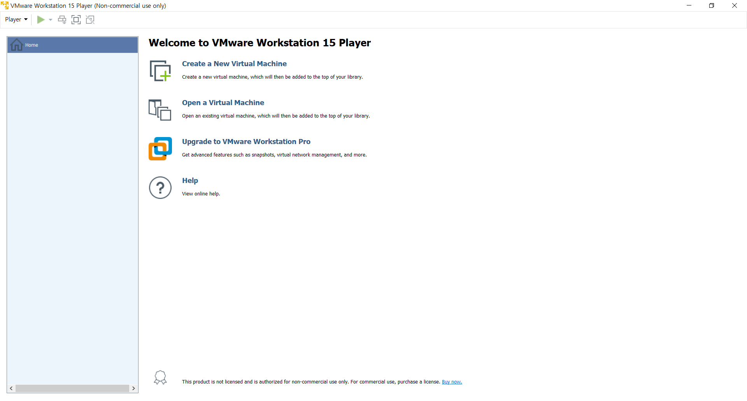Open Upgrade to VMware Workstation Pro link
This screenshot has height=401, width=747.
246,142
